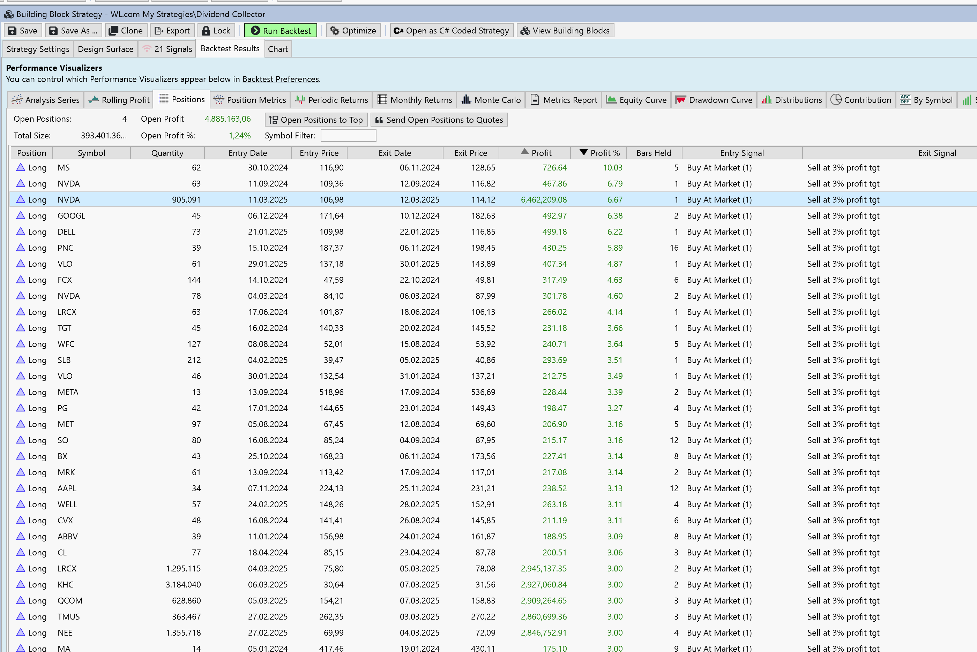The height and width of the screenshot is (652, 977).
Task: Click the long-position triangle icon for MS
Action: pyautogui.click(x=20, y=168)
